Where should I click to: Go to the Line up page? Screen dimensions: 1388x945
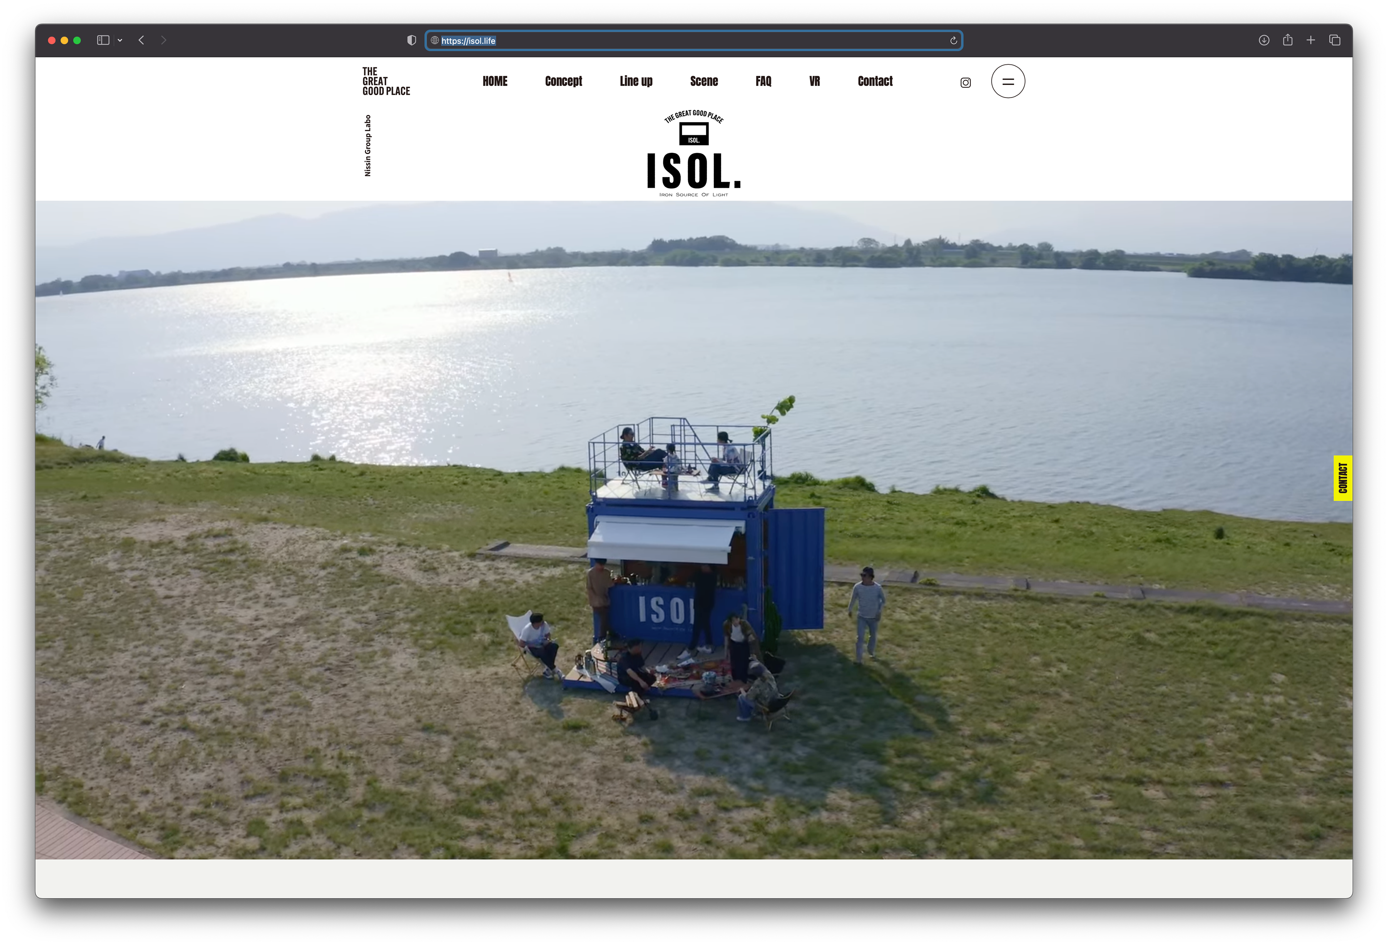click(x=635, y=81)
